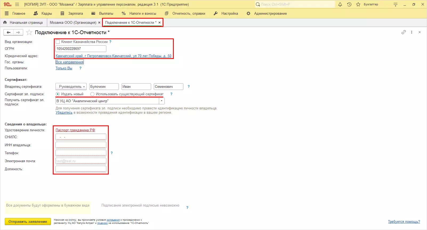This screenshot has height=230, width=427.
Task: Focus the search field in title bar
Action: (295, 5)
